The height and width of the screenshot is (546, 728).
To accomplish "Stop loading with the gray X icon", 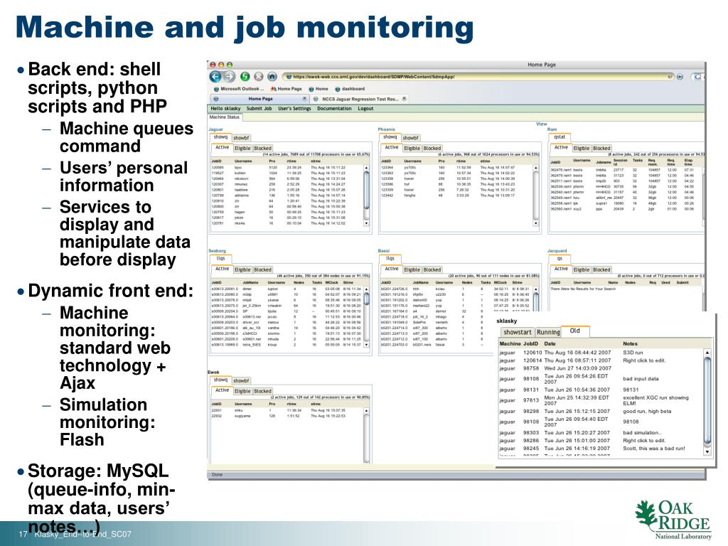I will click(259, 77).
